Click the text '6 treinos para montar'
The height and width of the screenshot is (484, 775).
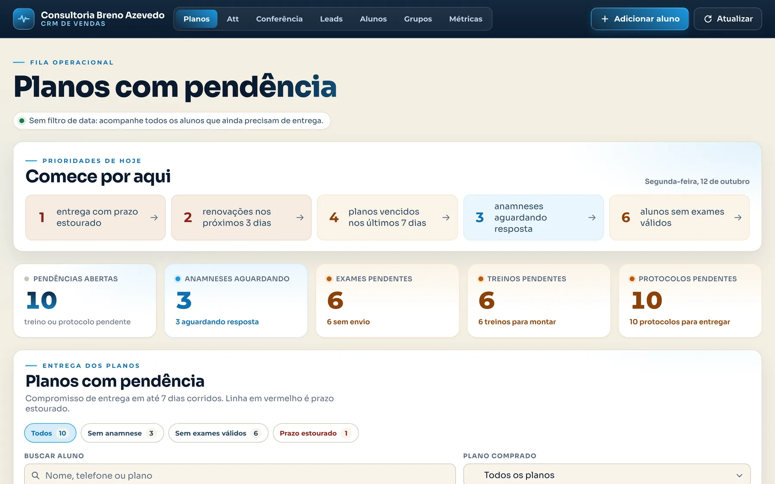click(517, 322)
